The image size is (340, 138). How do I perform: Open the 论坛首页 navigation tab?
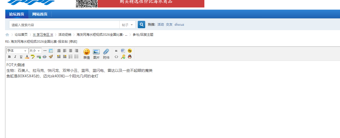pos(17,14)
